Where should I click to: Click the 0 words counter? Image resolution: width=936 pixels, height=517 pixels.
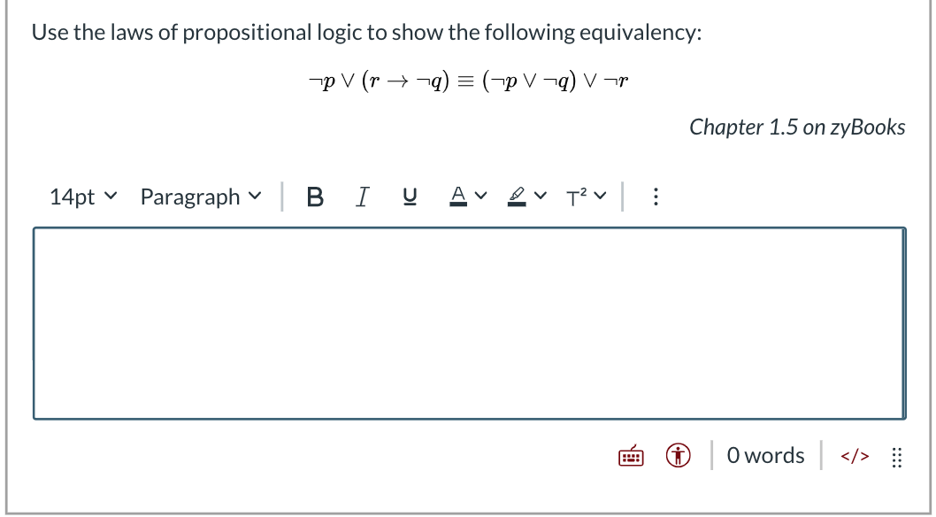coord(765,455)
